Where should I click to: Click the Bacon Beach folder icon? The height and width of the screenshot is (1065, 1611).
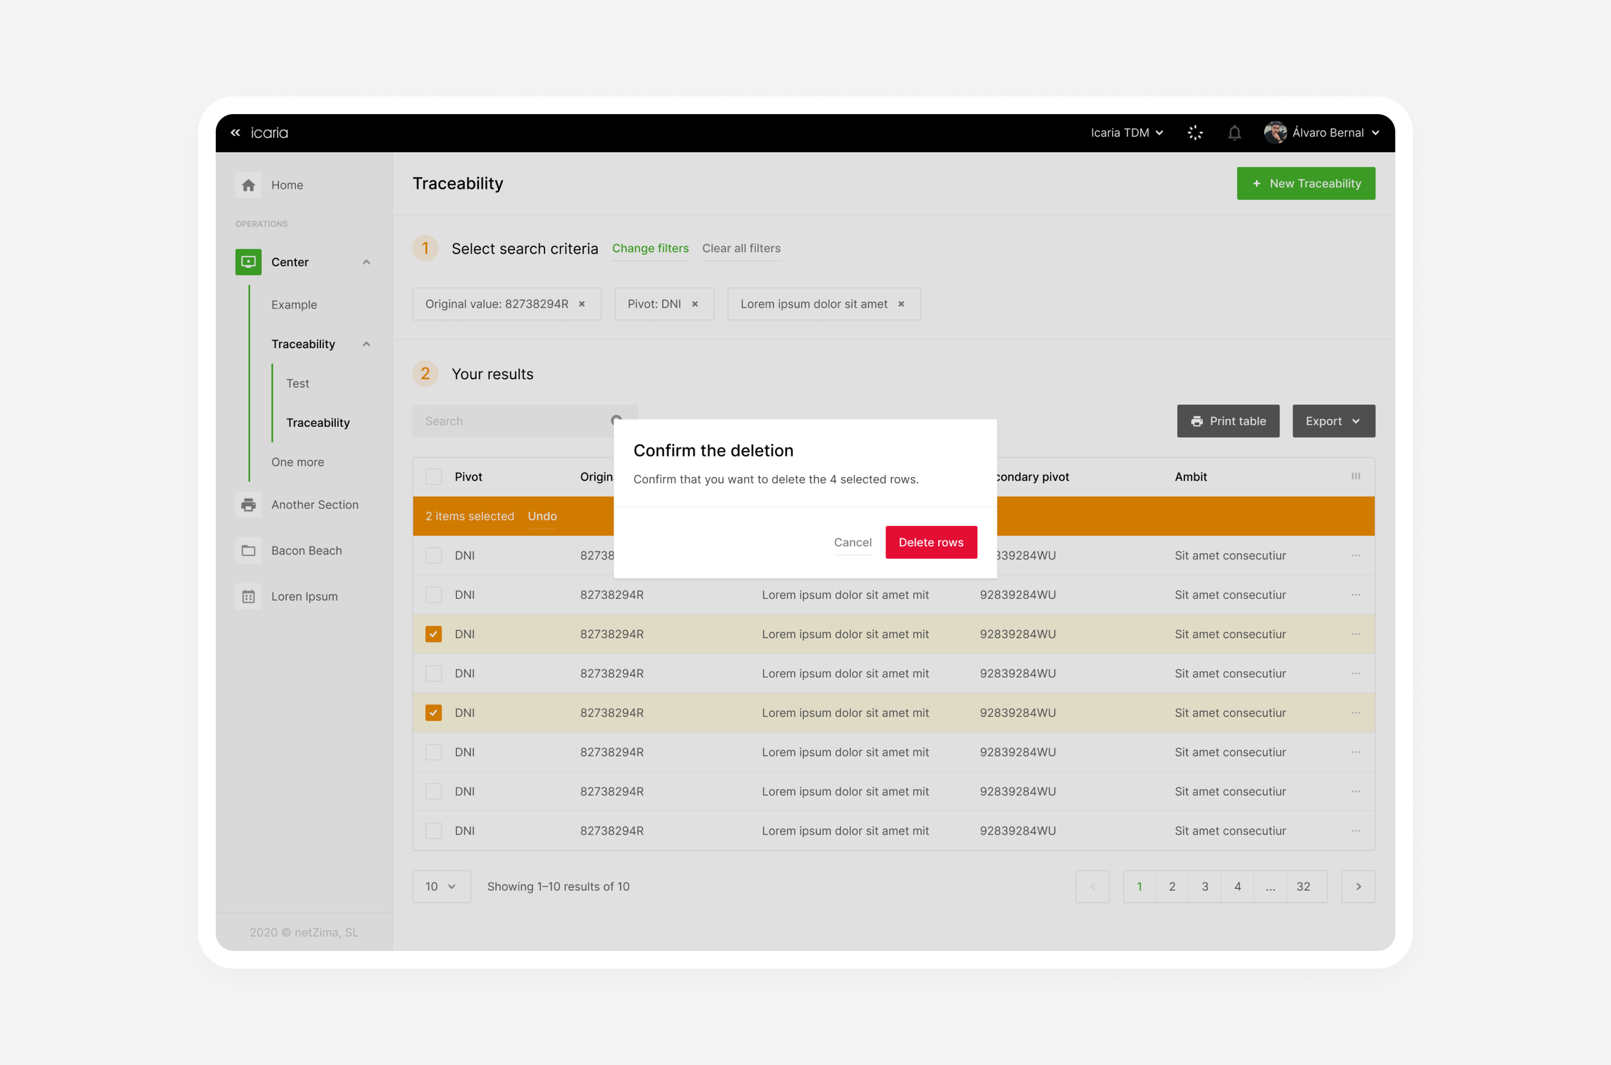click(x=249, y=551)
